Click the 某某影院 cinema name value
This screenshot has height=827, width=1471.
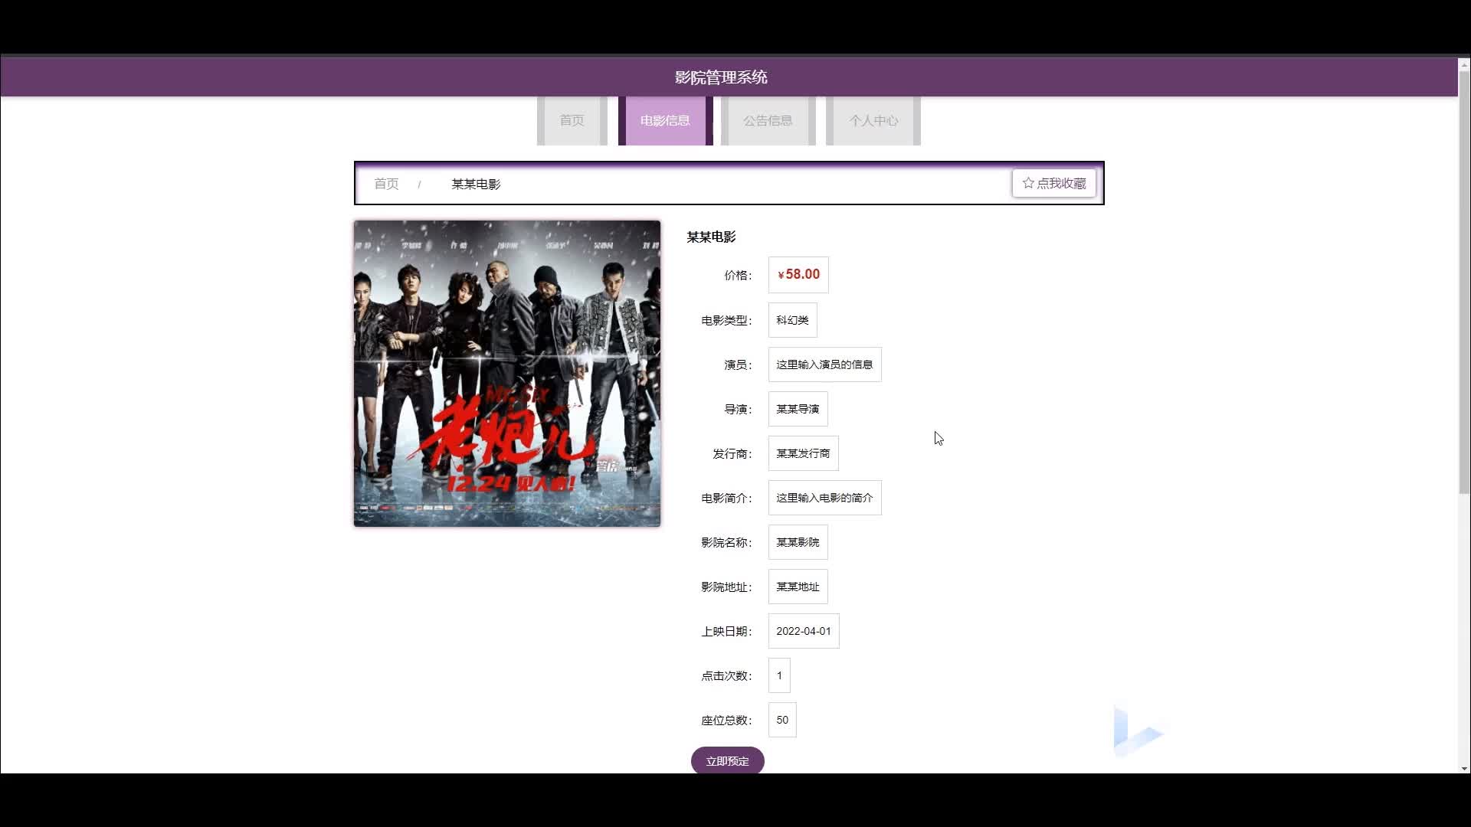pyautogui.click(x=798, y=542)
